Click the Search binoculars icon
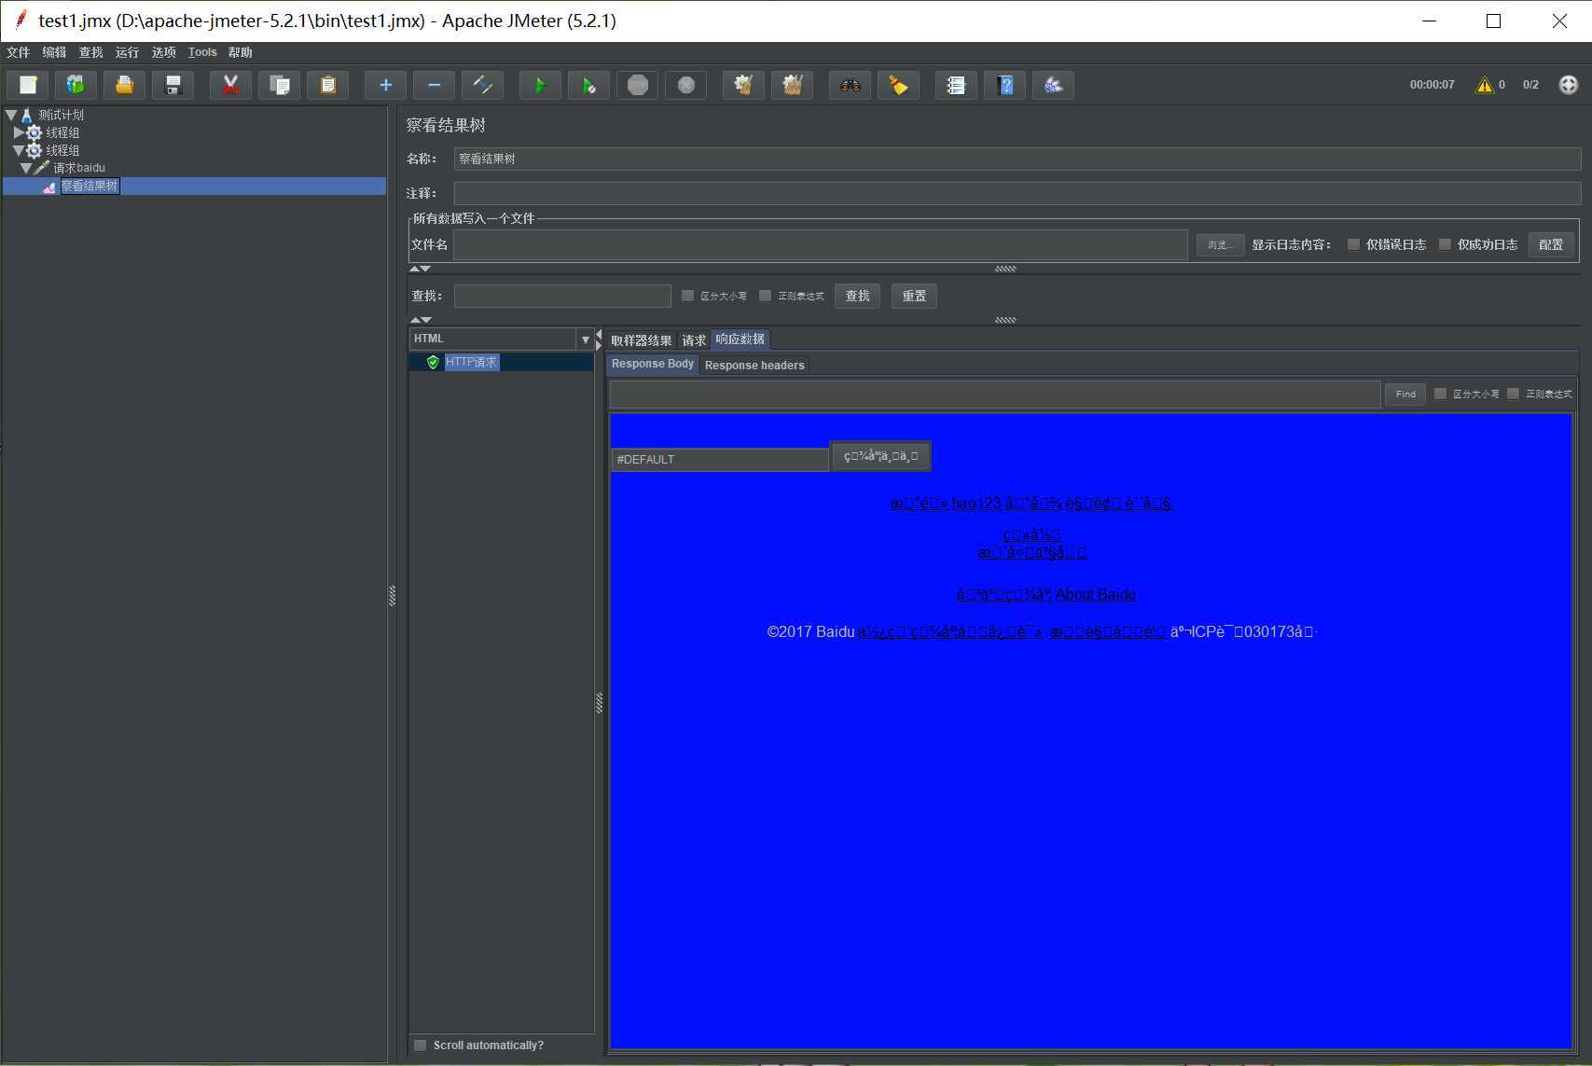This screenshot has width=1592, height=1066. pyautogui.click(x=850, y=85)
